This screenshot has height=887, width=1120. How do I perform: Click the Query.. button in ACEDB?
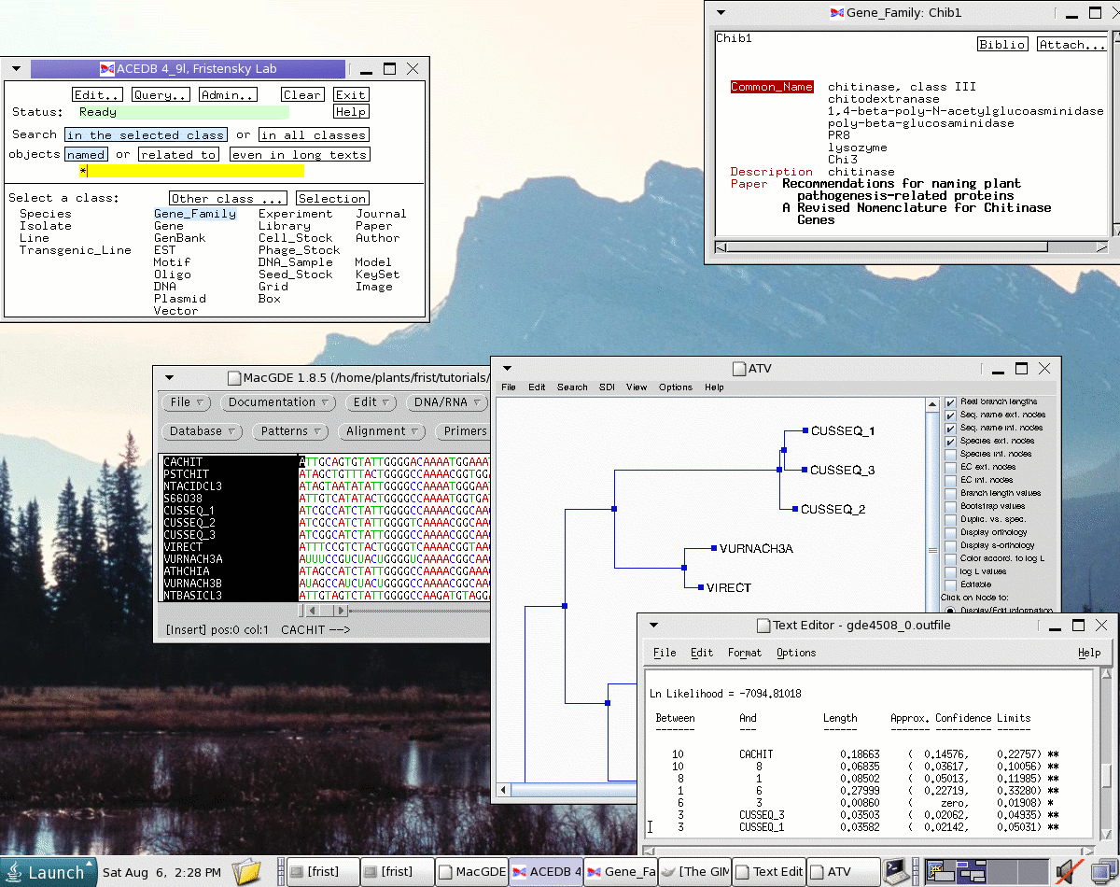(x=161, y=95)
